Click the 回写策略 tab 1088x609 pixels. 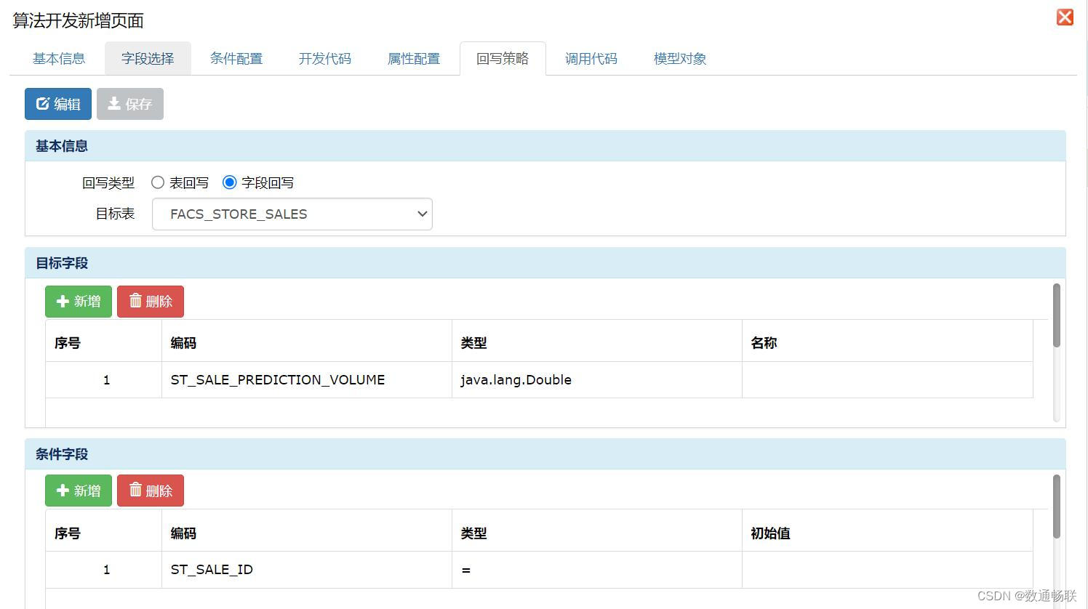[503, 59]
